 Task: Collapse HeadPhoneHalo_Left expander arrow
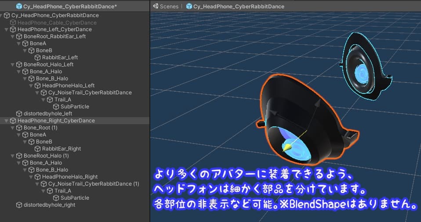click(31, 86)
